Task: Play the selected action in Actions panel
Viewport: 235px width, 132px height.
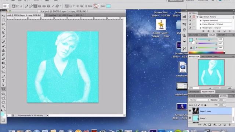Action: pyautogui.click(x=214, y=31)
